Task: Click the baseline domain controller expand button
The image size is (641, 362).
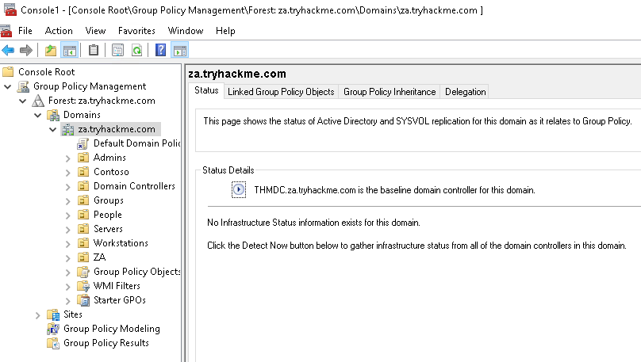Action: point(239,190)
